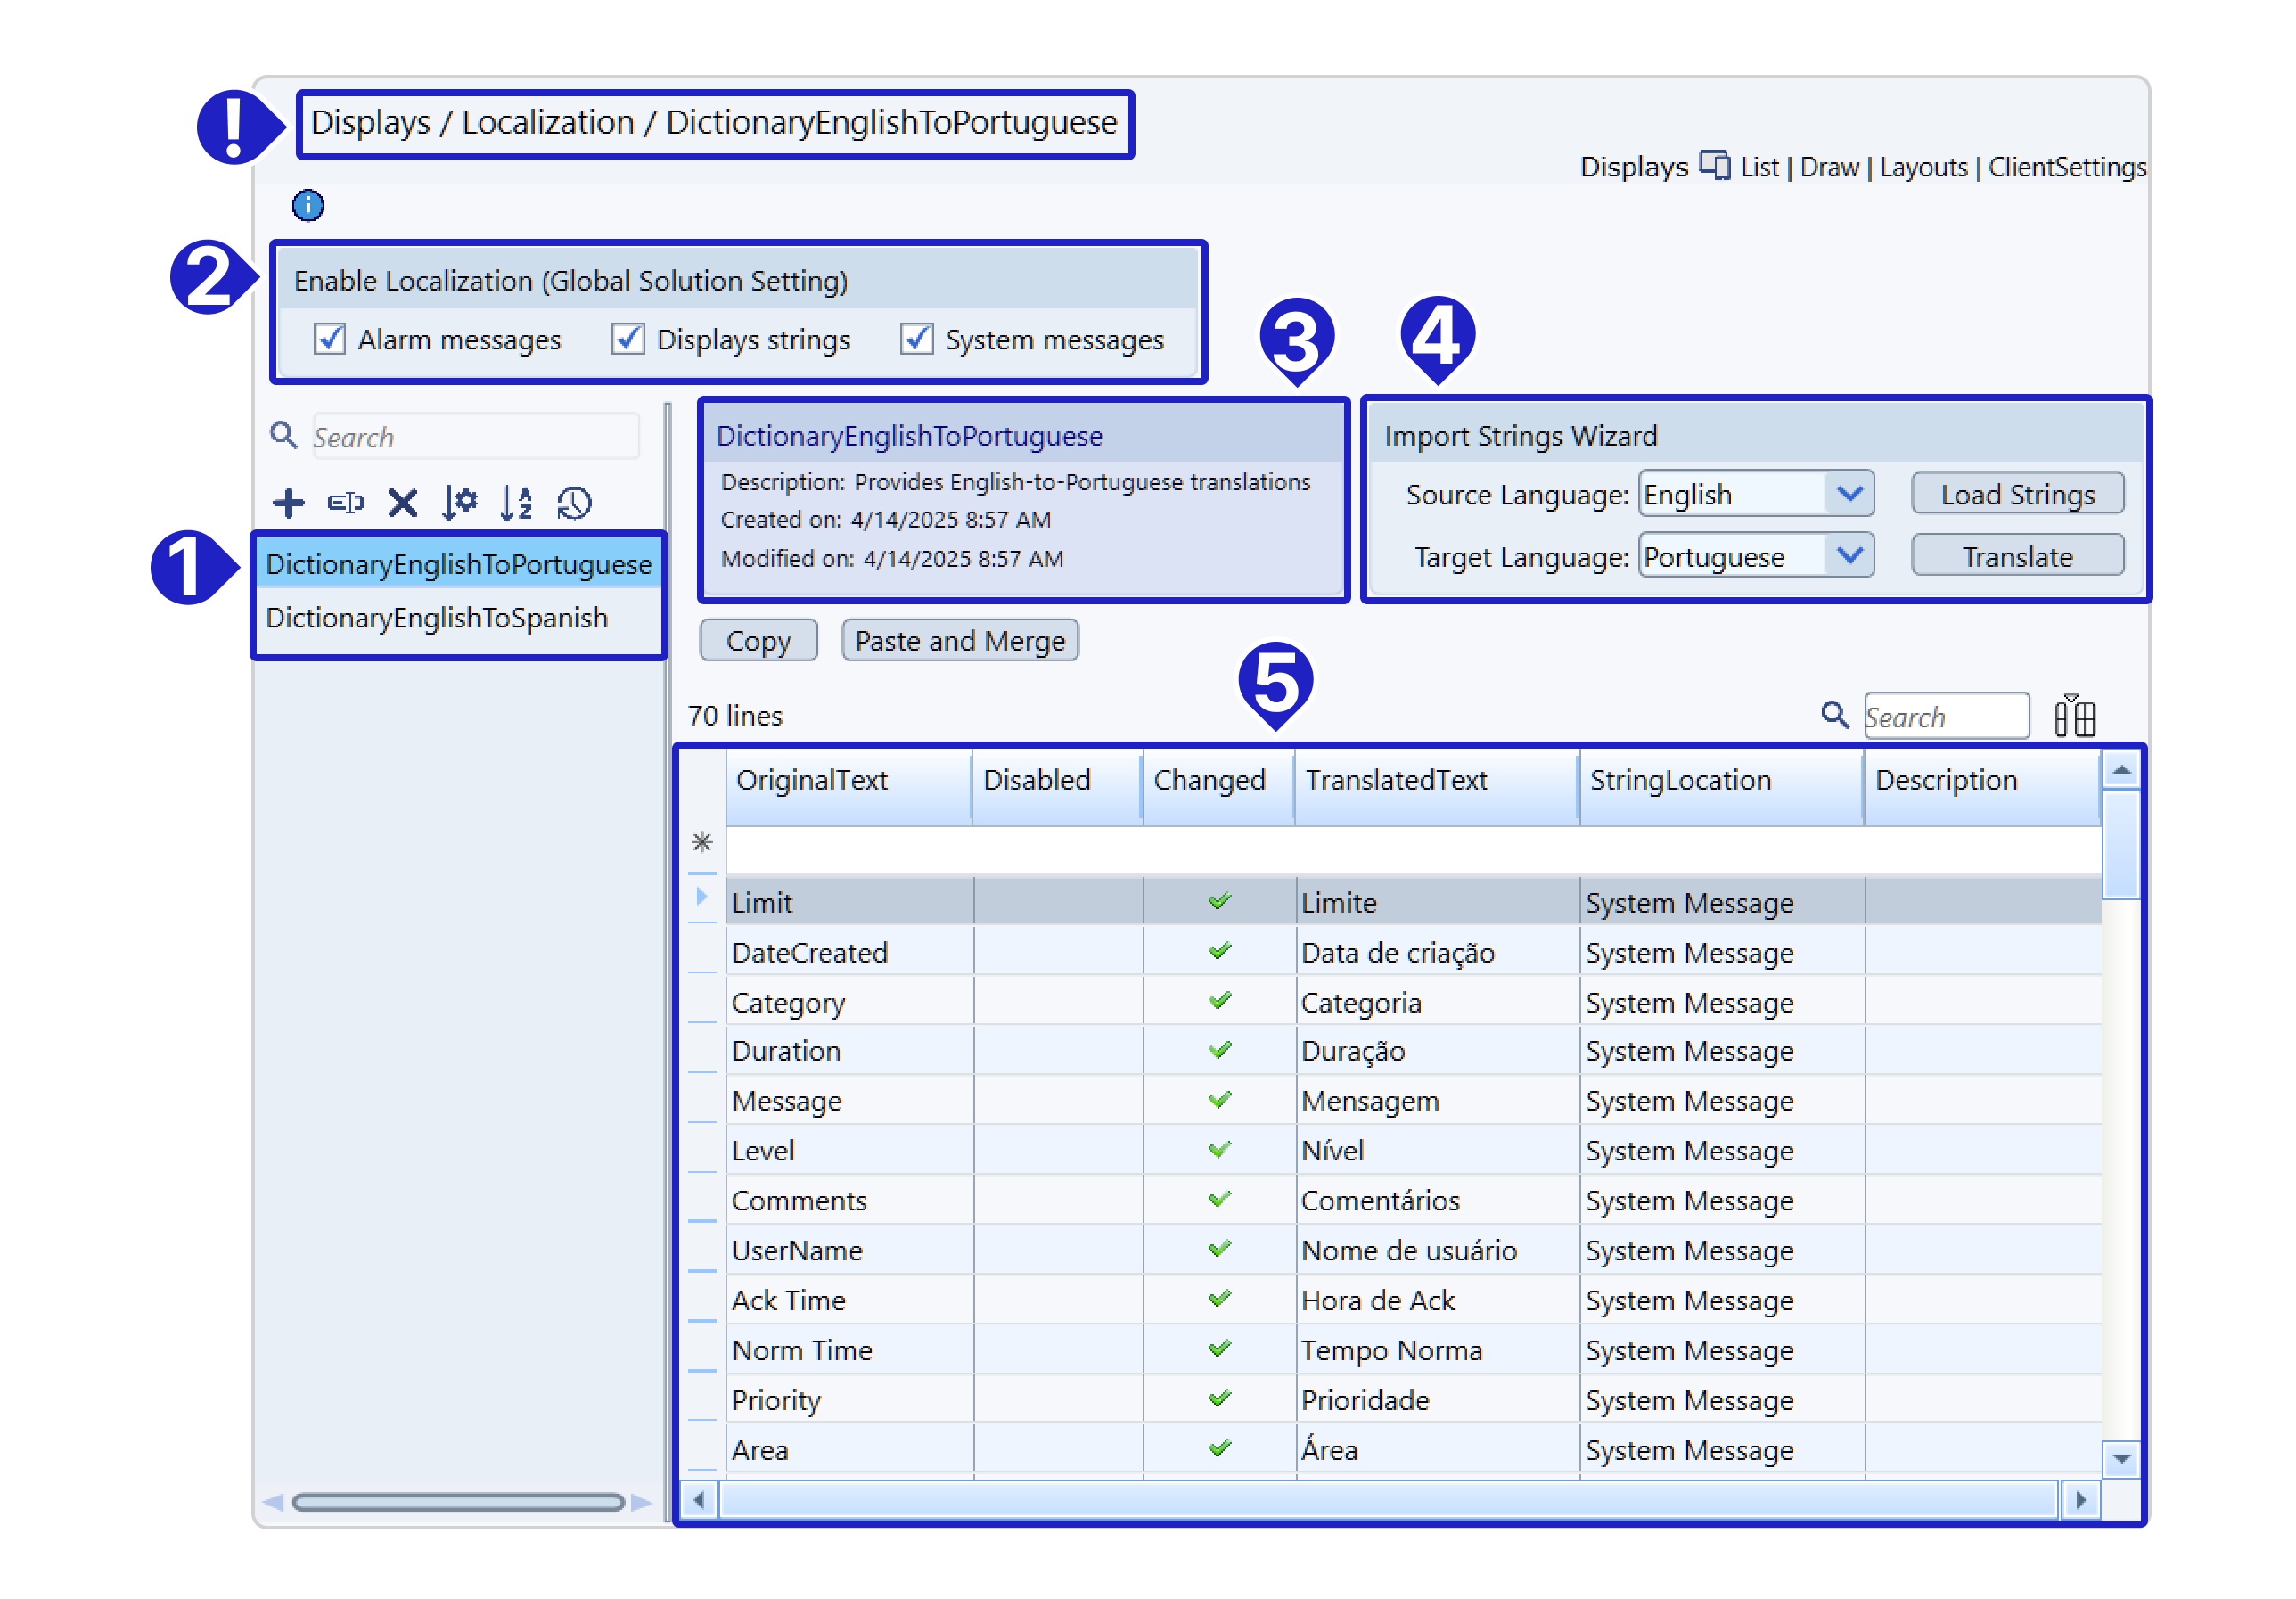Screen dimensions: 2296x1599
Task: Click the rename dictionary icon
Action: click(345, 503)
